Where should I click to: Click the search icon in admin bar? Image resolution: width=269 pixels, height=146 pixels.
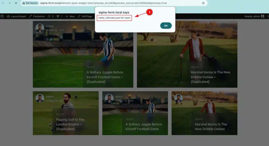pos(268,16)
